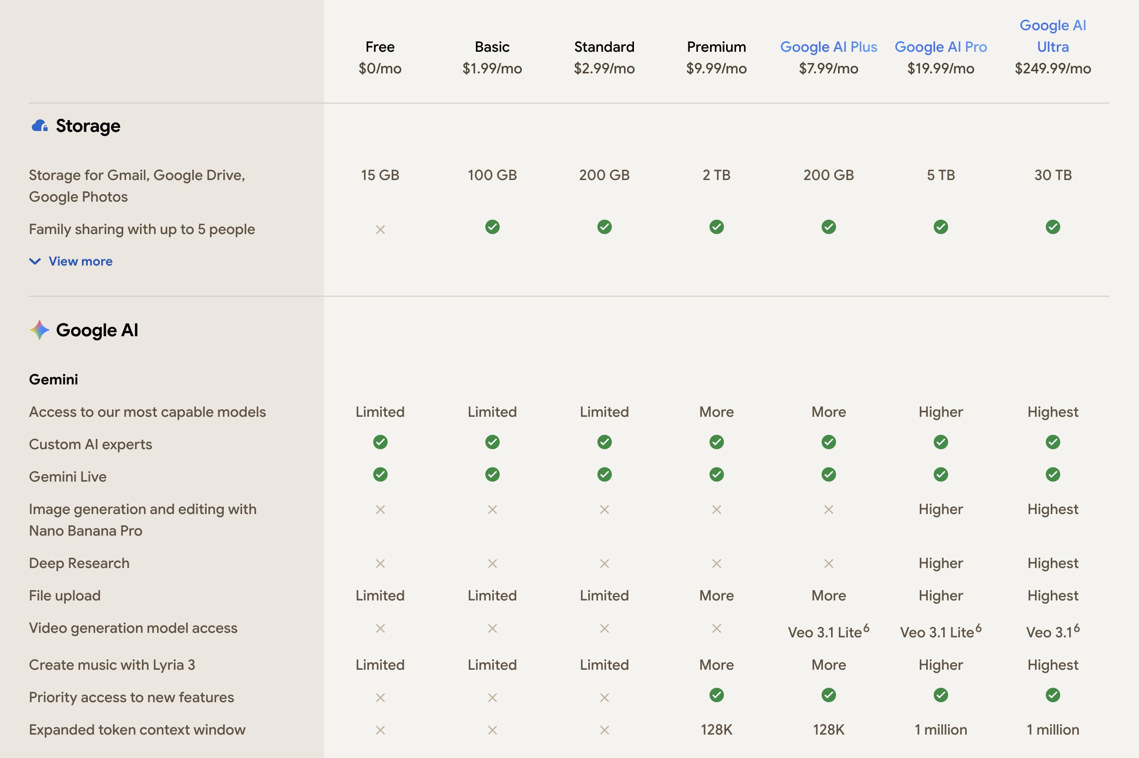Screen dimensions: 1139x758
Task: Open the Google AI Pro plan link
Action: coord(941,47)
